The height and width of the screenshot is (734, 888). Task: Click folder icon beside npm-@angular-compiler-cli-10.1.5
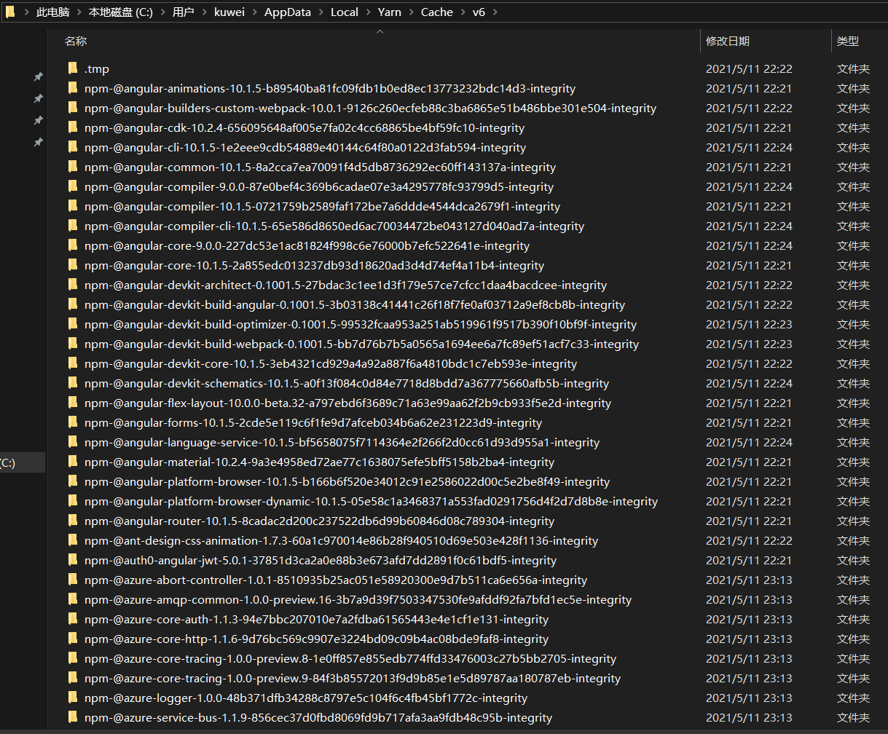[x=72, y=226]
